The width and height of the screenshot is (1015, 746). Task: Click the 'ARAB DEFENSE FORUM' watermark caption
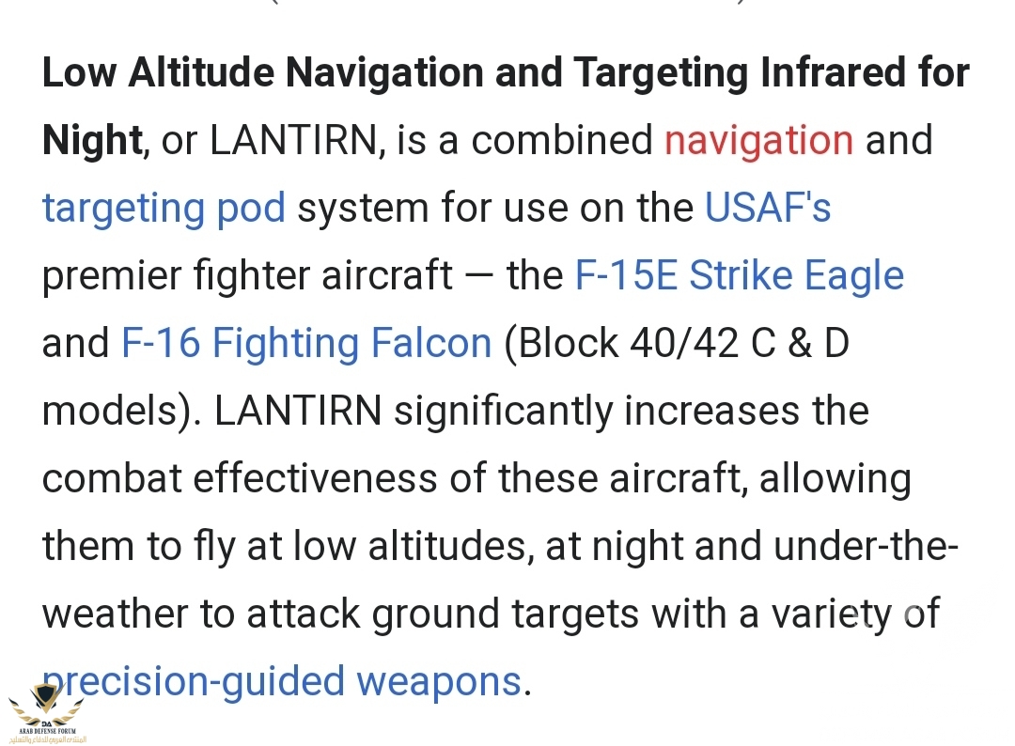tap(46, 731)
